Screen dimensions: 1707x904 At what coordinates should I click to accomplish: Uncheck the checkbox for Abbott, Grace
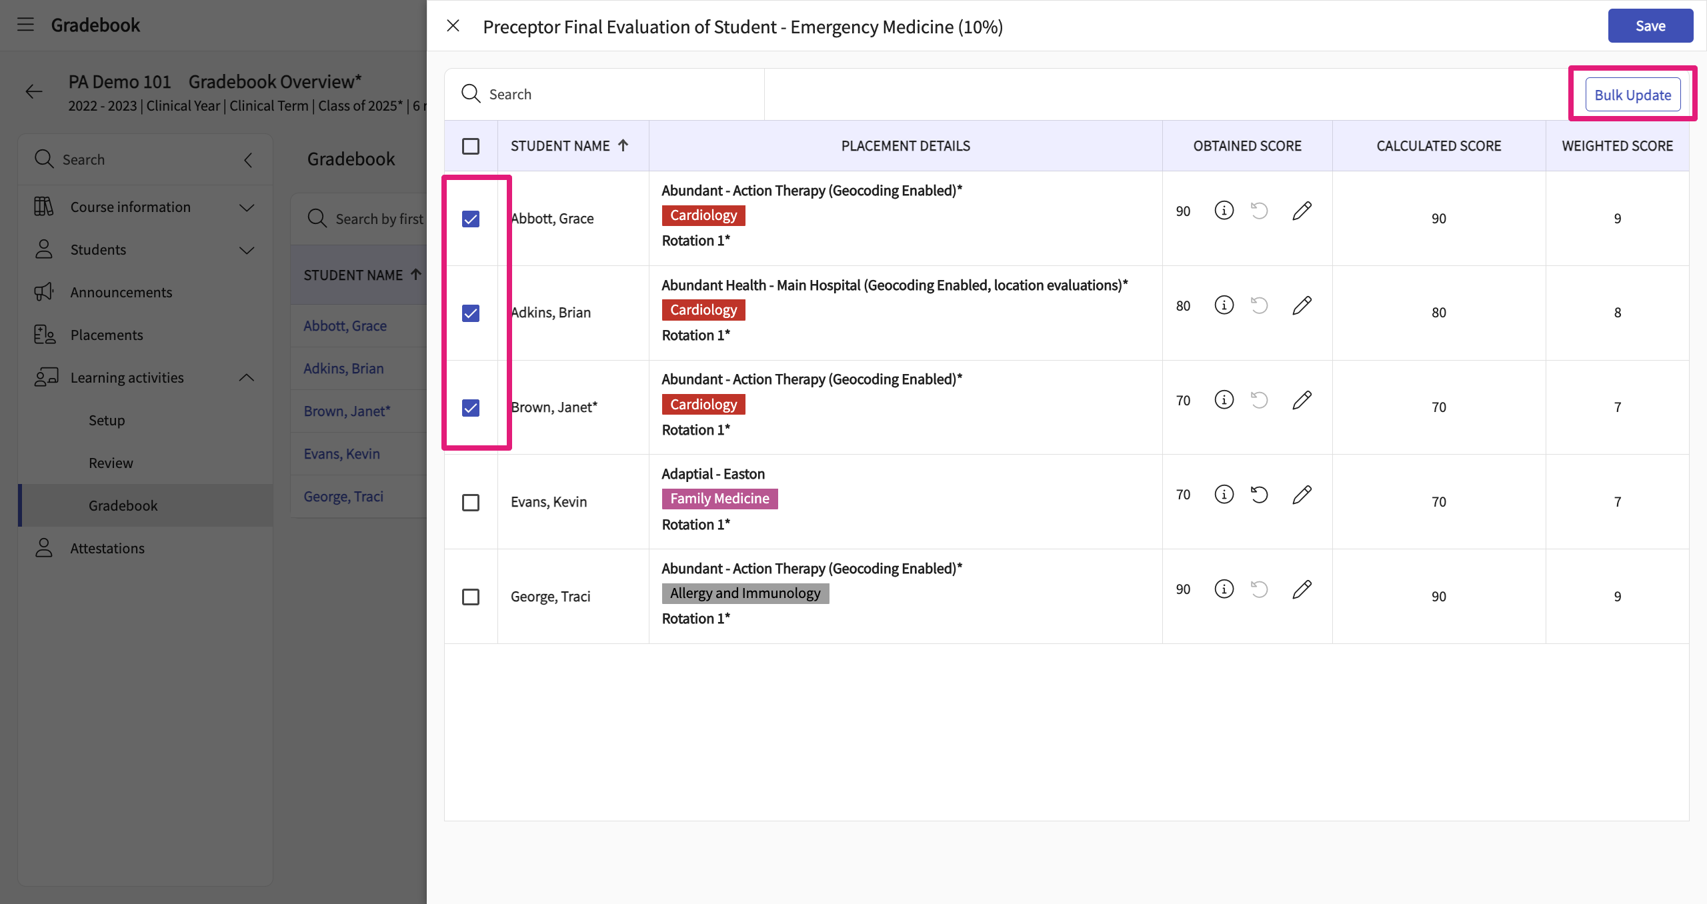click(x=471, y=219)
